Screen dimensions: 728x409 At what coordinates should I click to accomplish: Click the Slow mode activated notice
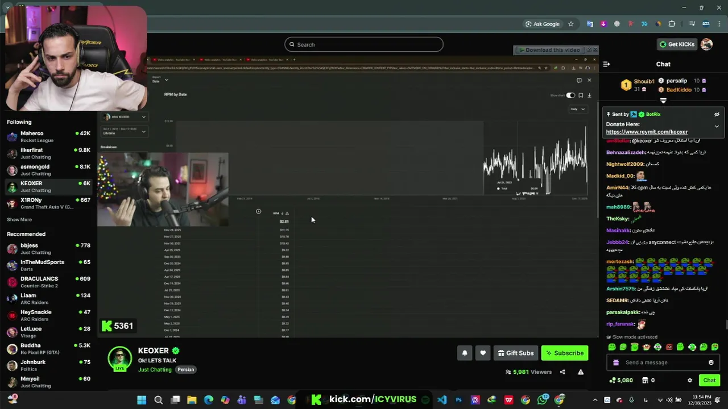[632, 337]
